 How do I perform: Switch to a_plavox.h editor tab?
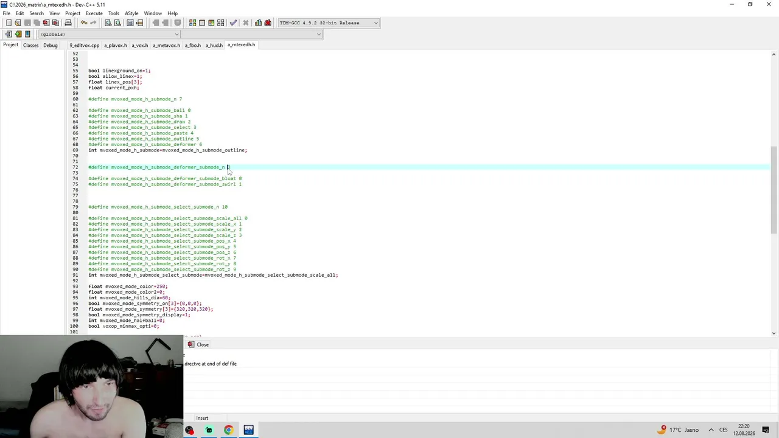click(116, 45)
